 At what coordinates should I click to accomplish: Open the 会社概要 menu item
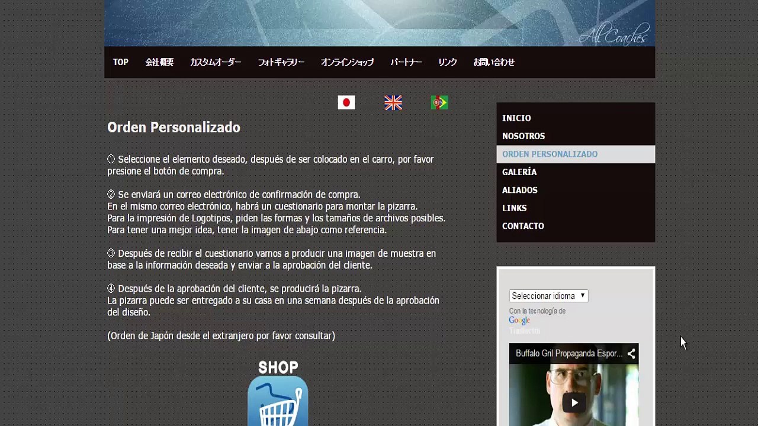(x=159, y=62)
